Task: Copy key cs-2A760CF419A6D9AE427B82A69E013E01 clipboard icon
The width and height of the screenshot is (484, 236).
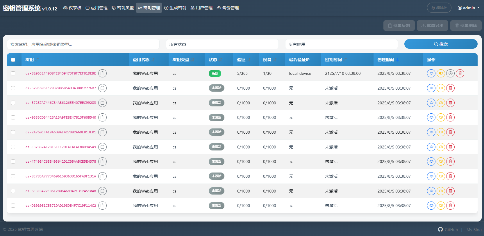Action: coord(102,132)
